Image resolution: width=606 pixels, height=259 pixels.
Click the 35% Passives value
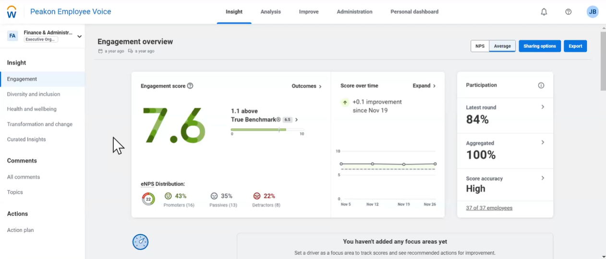(227, 196)
